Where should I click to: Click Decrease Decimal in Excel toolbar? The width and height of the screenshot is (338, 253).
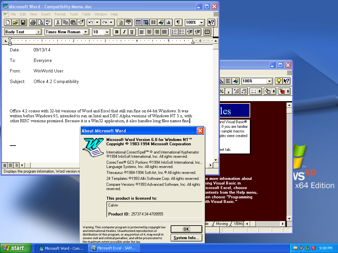pos(244,91)
